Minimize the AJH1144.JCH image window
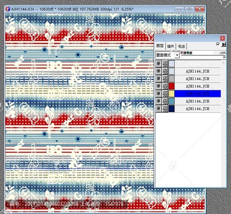 [x=179, y=9]
